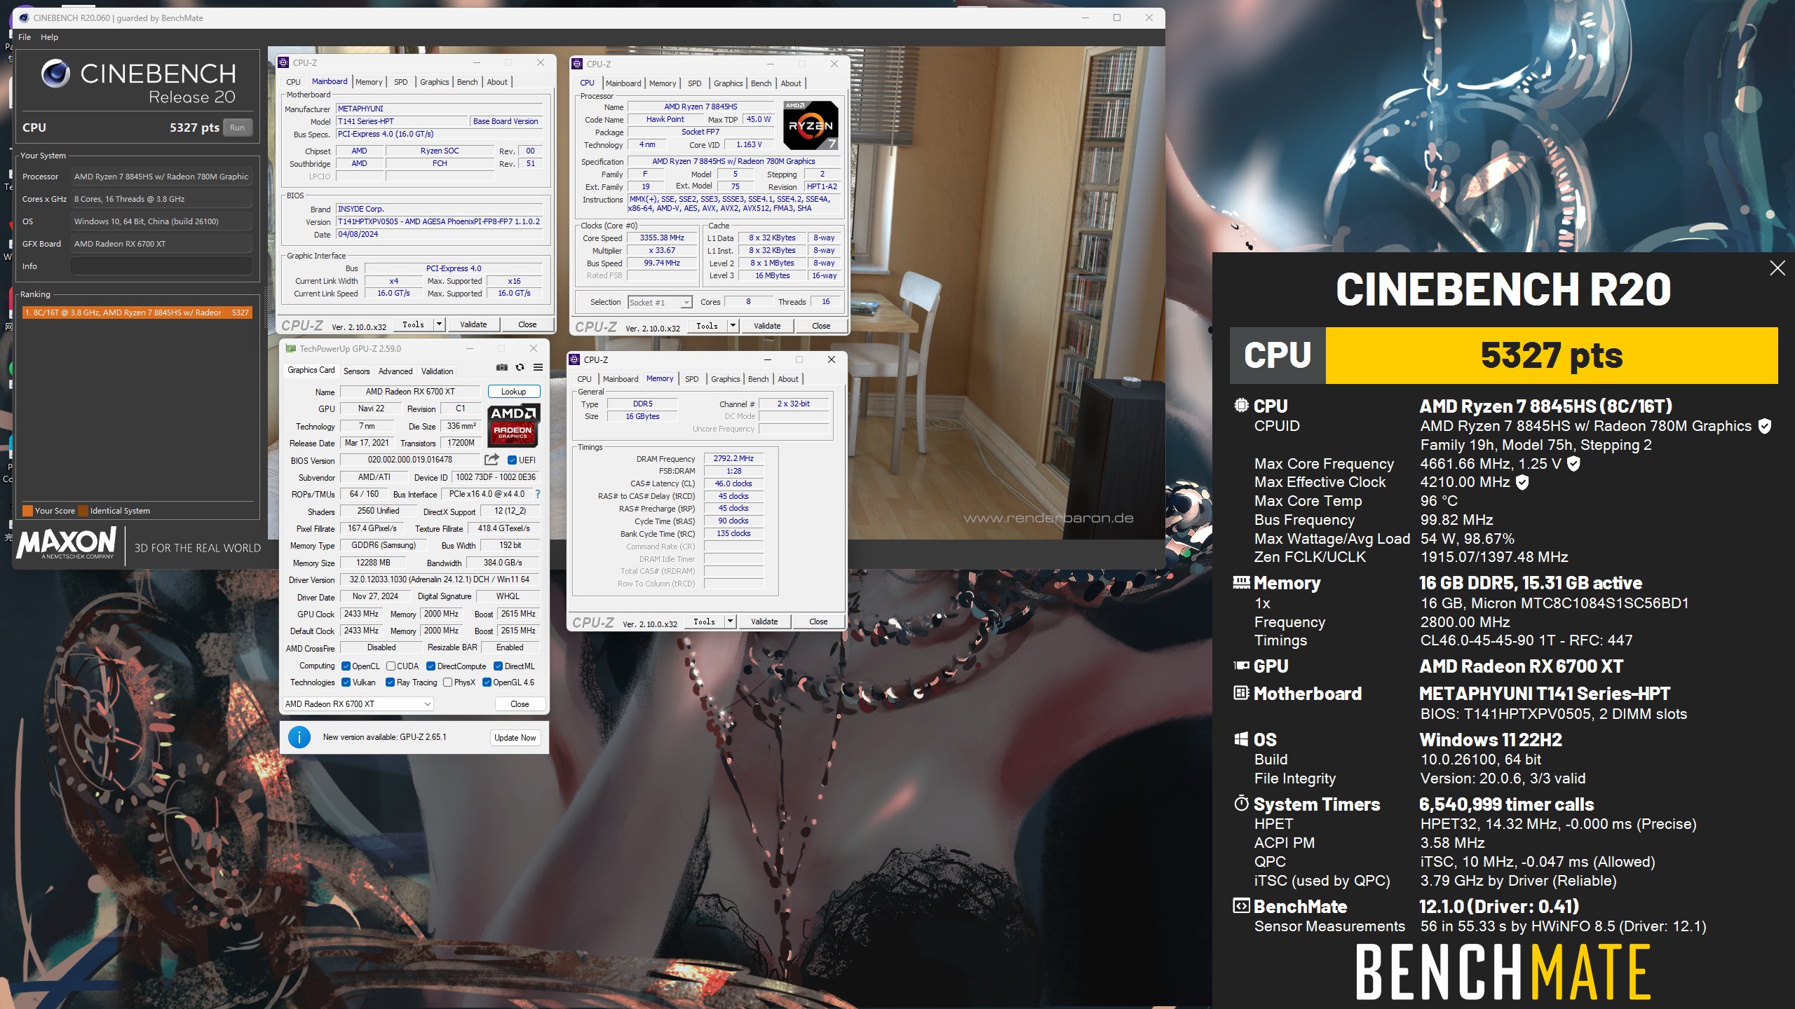Click the GPU-Z refresh icon
1795x1009 pixels.
[x=520, y=367]
